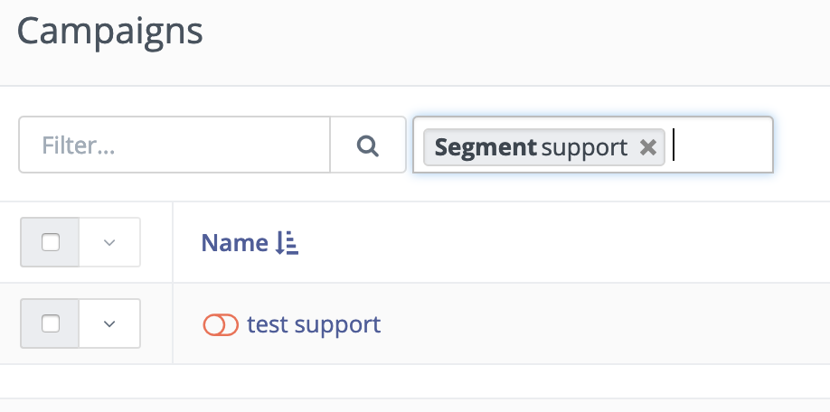Sort campaigns by the Name column
The width and height of the screenshot is (830, 412).
[x=234, y=243]
